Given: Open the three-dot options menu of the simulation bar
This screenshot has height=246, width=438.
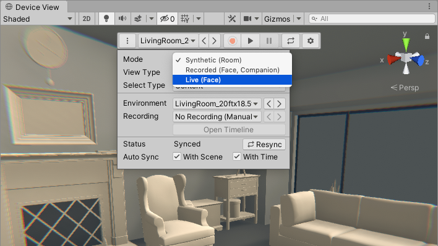Looking at the screenshot, I should 127,41.
